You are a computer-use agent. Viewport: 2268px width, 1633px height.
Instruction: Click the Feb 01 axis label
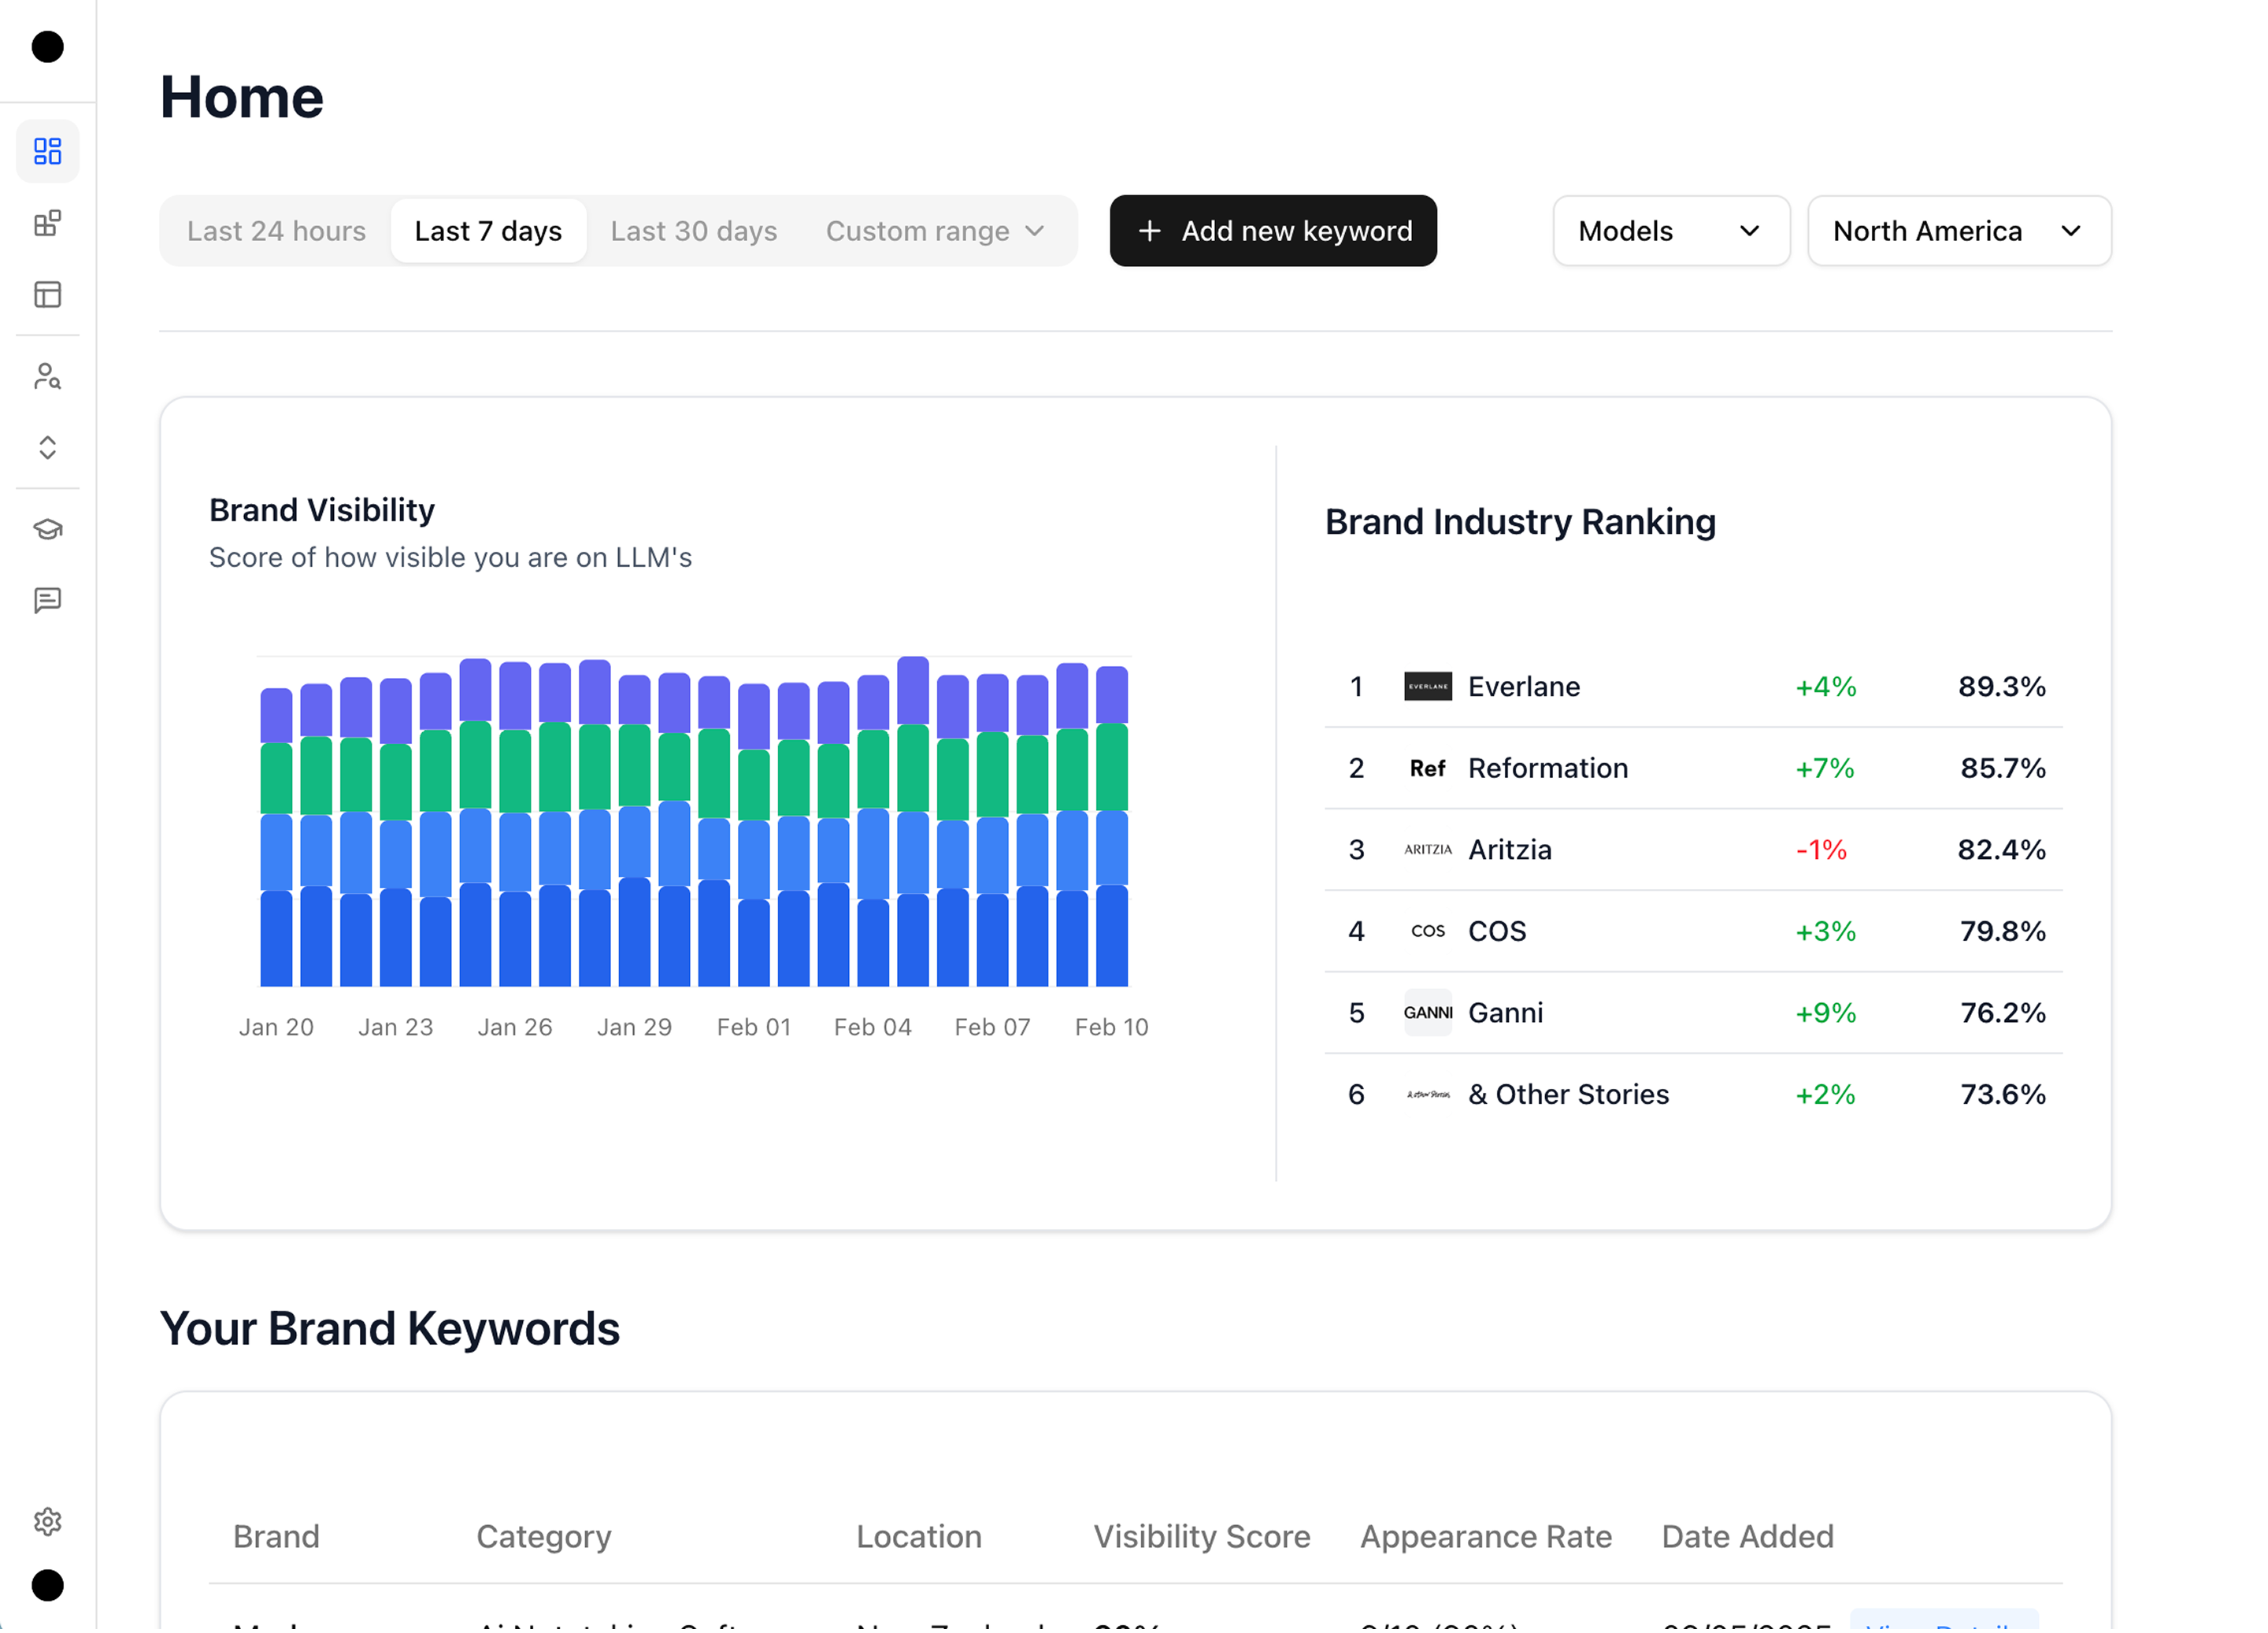tap(755, 1028)
